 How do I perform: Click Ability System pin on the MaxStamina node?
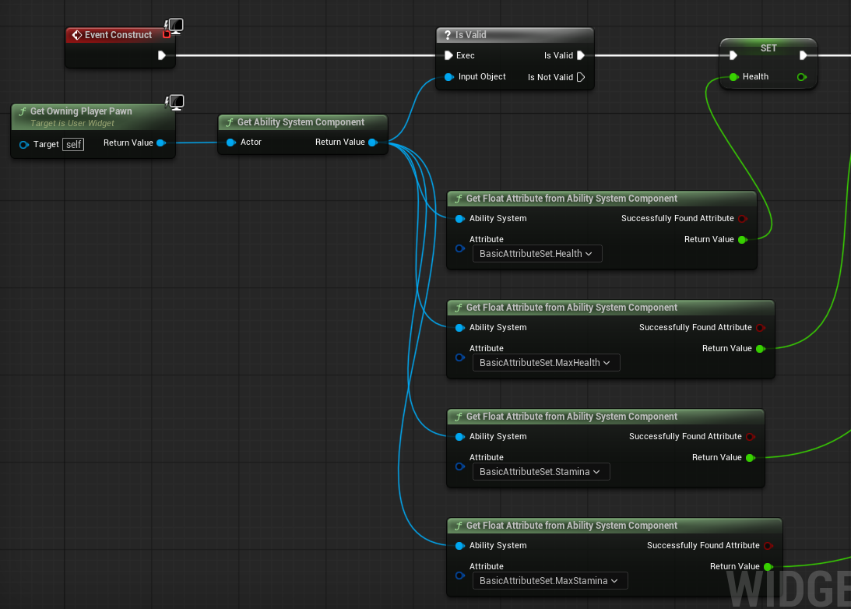(459, 546)
